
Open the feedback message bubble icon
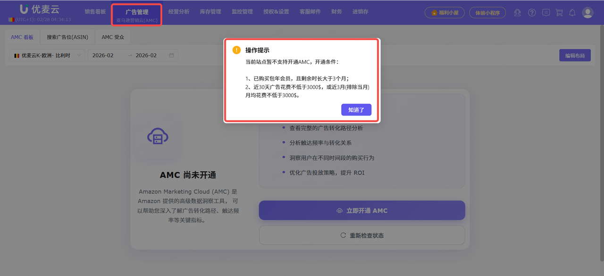tap(546, 13)
